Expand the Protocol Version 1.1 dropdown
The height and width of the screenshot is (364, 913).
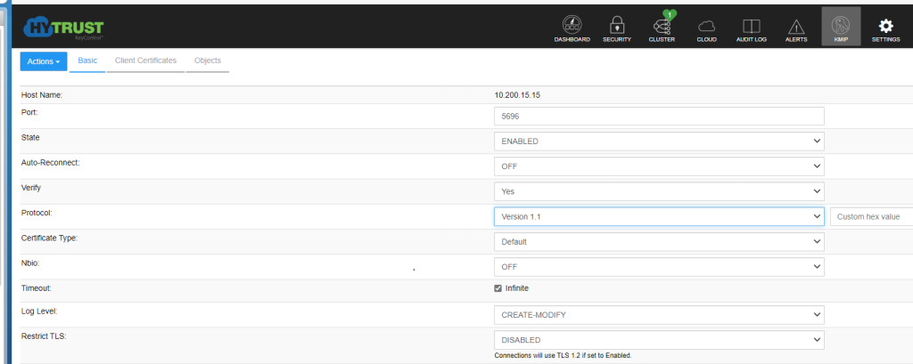coord(658,216)
